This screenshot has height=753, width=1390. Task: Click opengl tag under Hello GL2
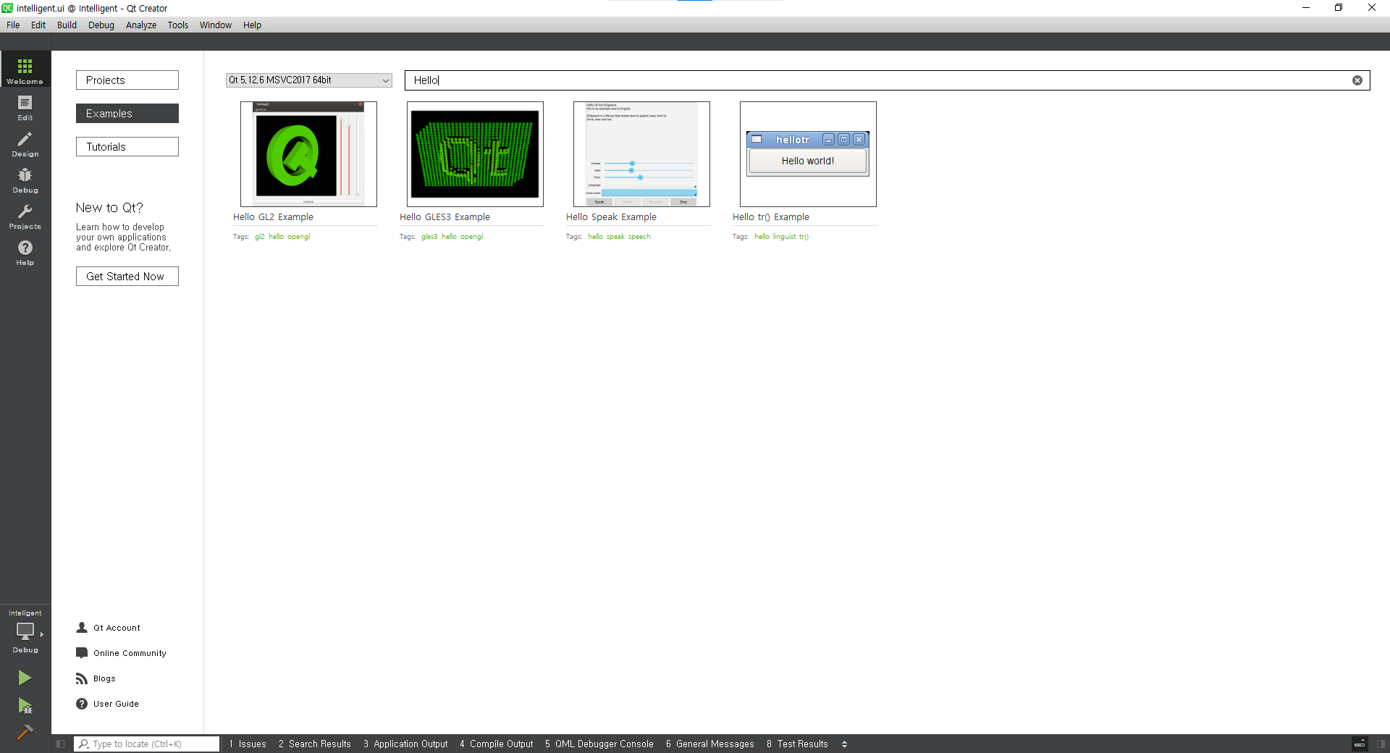[x=298, y=237]
